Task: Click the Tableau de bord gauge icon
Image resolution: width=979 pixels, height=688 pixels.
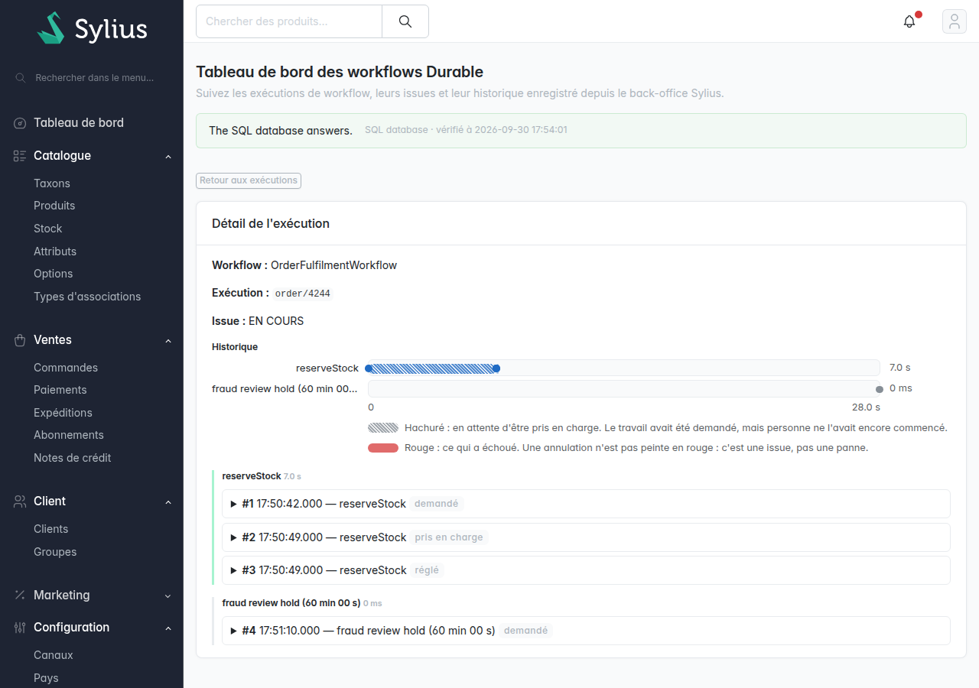Action: tap(20, 123)
